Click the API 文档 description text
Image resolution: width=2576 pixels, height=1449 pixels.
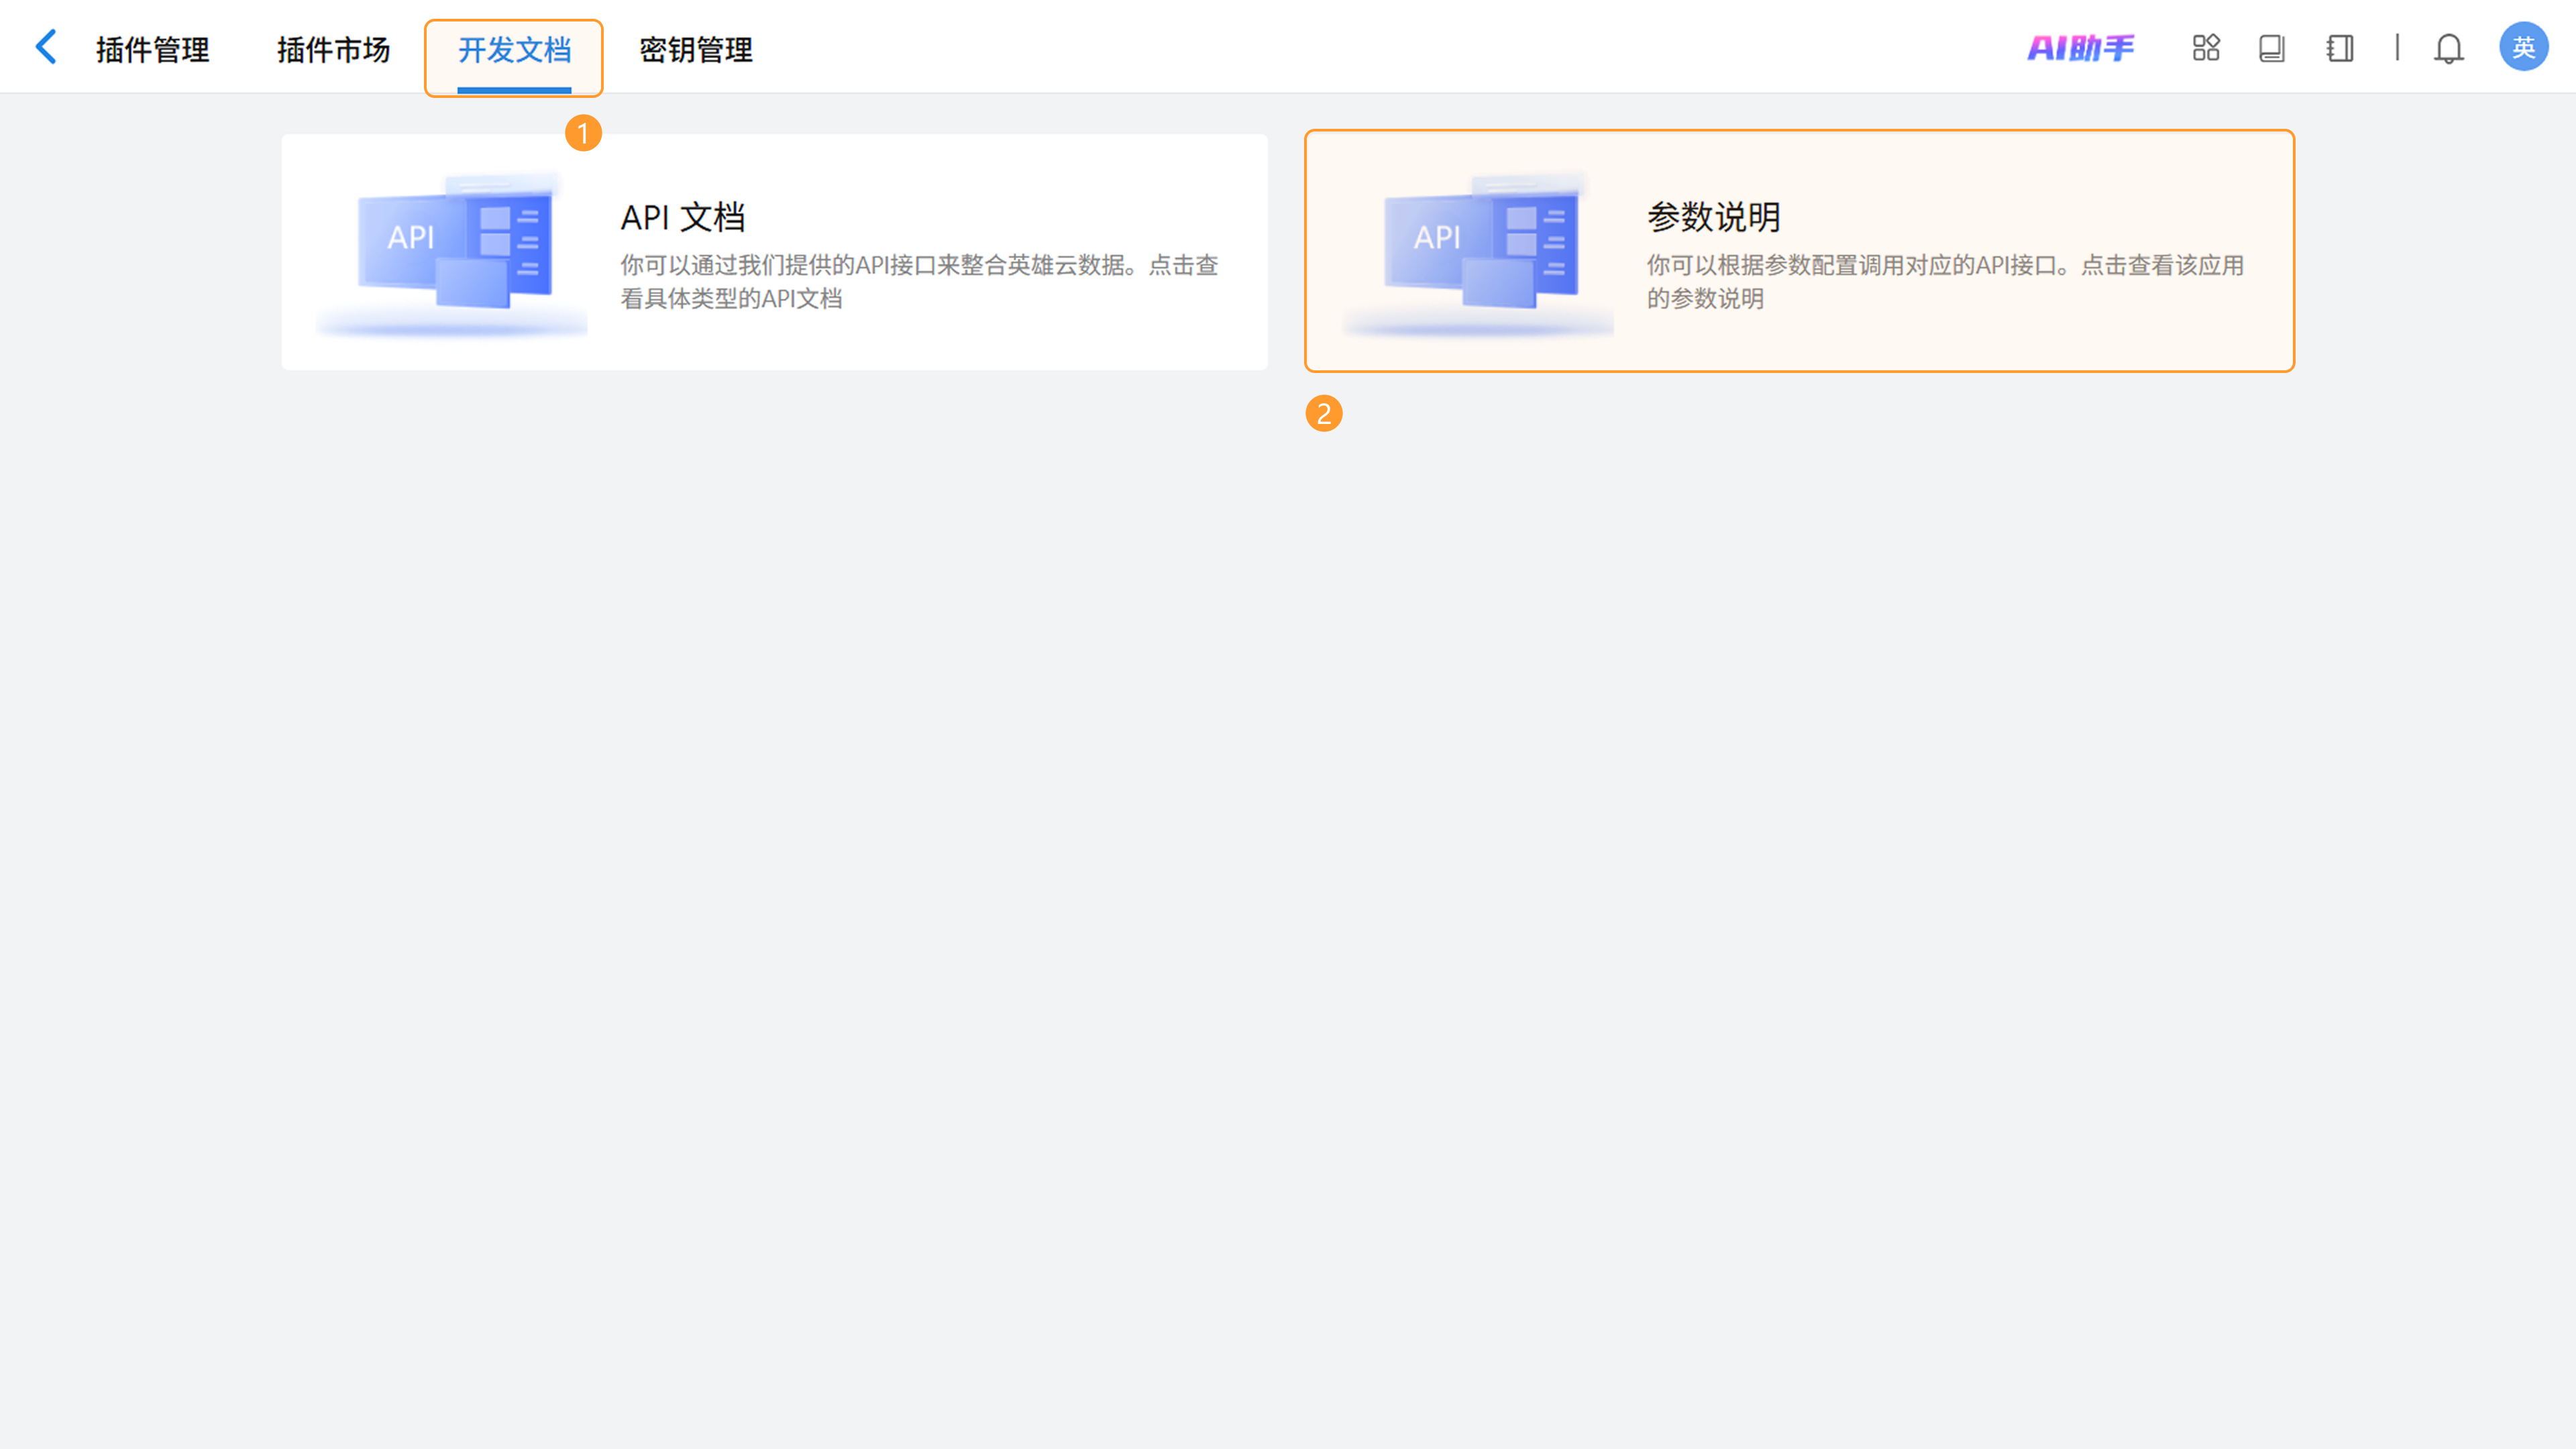pyautogui.click(x=918, y=281)
